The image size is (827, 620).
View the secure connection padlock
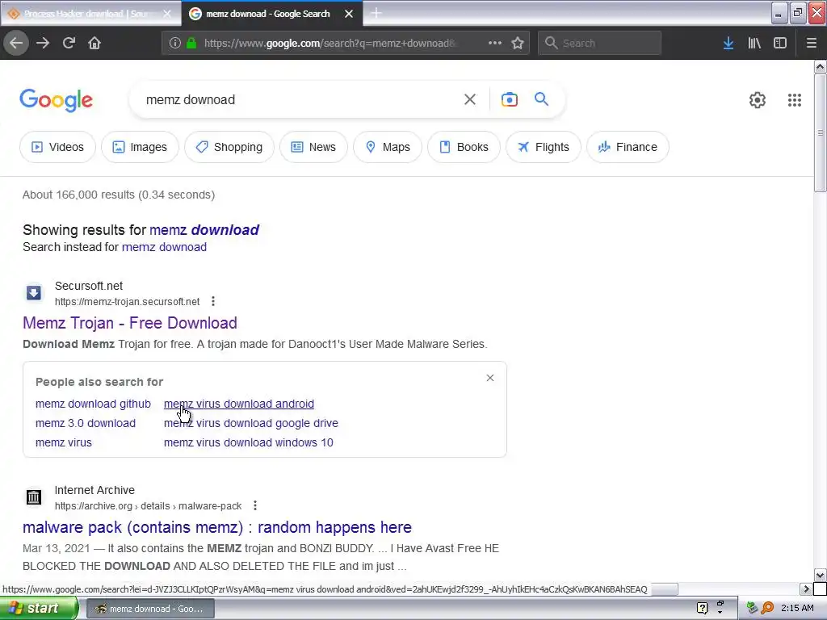(x=191, y=44)
